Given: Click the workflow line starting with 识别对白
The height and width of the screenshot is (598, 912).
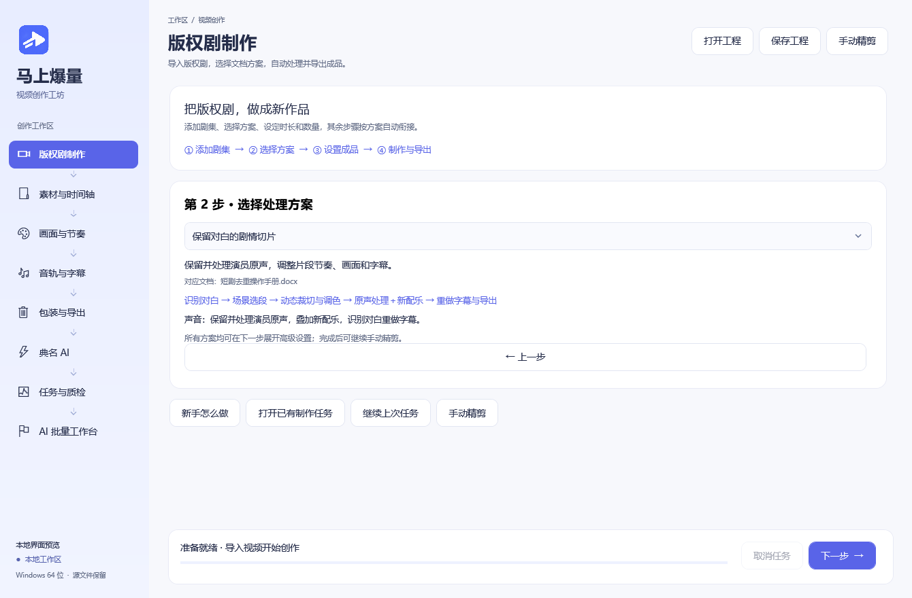Looking at the screenshot, I should 340,300.
